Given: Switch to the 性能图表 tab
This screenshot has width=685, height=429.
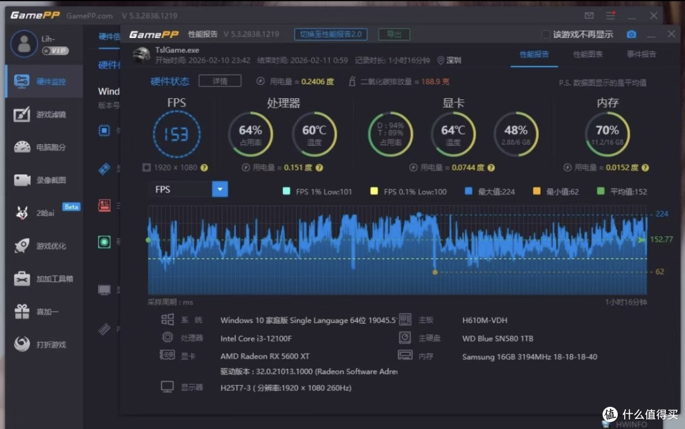Looking at the screenshot, I should pyautogui.click(x=587, y=54).
